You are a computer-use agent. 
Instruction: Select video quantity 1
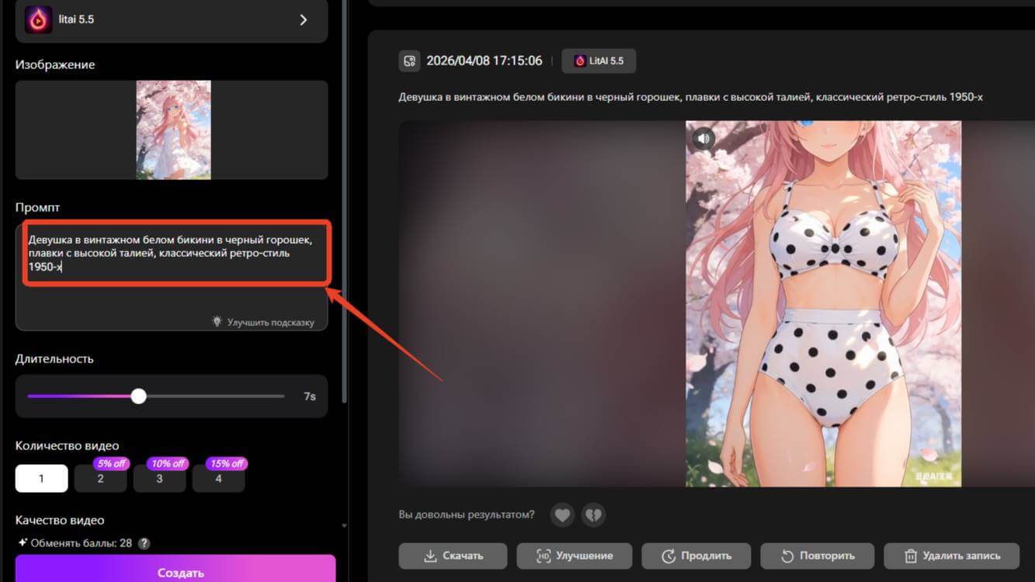41,479
